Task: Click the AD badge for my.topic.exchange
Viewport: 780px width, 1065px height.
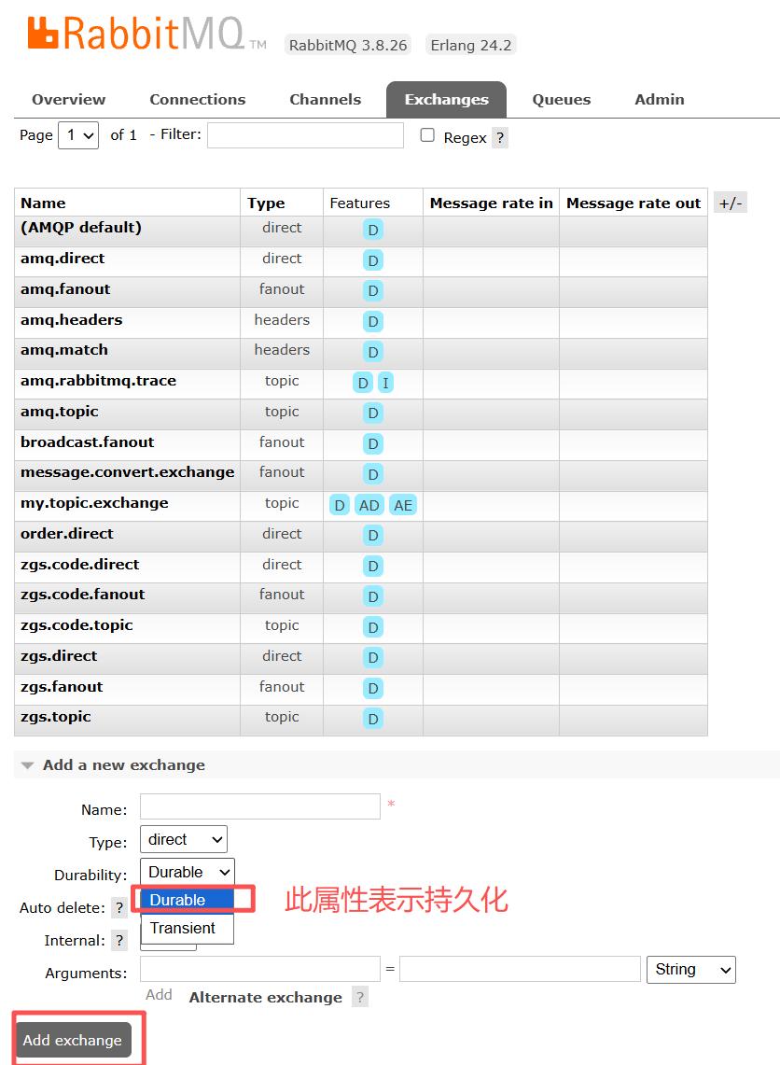Action: point(369,505)
